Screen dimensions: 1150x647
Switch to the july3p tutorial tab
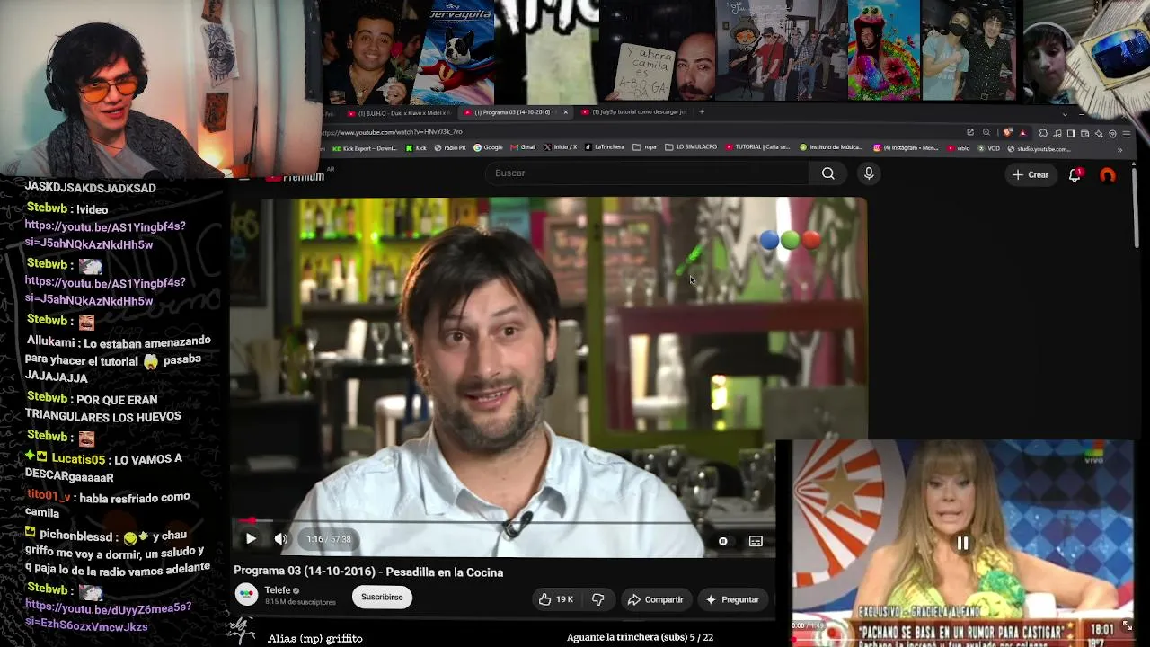click(x=633, y=112)
